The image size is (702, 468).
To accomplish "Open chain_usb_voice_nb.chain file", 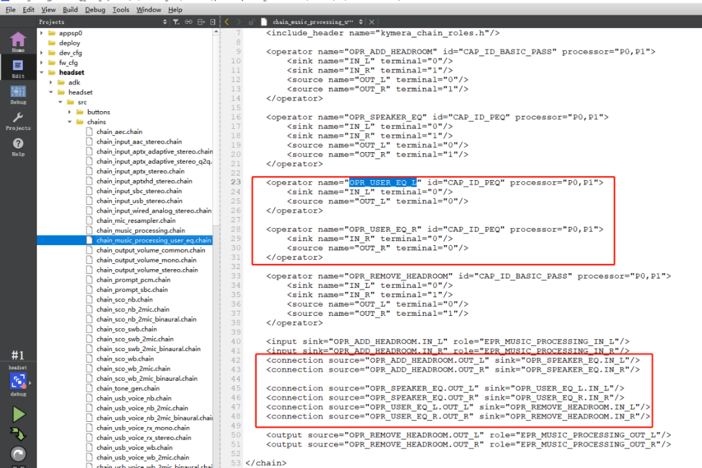I will (133, 398).
